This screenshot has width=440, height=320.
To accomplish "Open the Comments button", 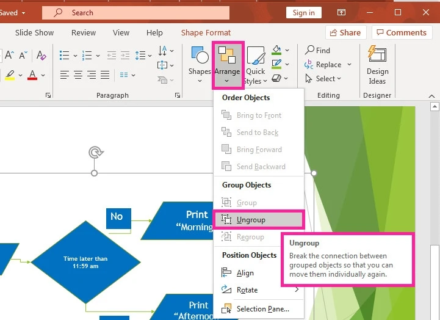I will pyautogui.click(x=402, y=32).
